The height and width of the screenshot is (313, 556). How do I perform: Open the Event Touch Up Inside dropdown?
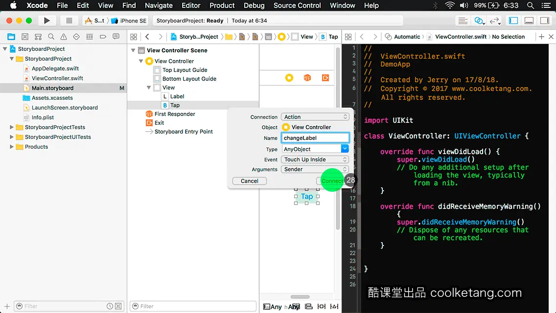[315, 159]
